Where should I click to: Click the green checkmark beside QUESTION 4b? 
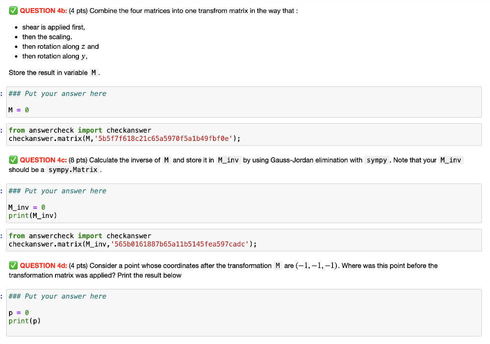pyautogui.click(x=13, y=11)
